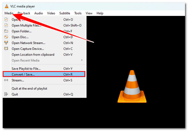
Task: Choose Quit menu entry
Action: pyautogui.click(x=44, y=95)
